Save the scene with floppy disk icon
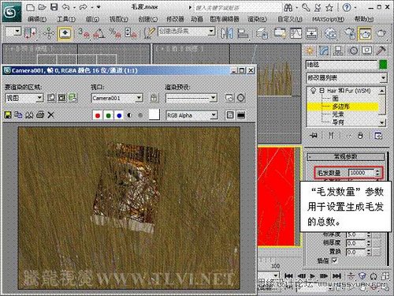394x296 pixels. coord(54,7)
